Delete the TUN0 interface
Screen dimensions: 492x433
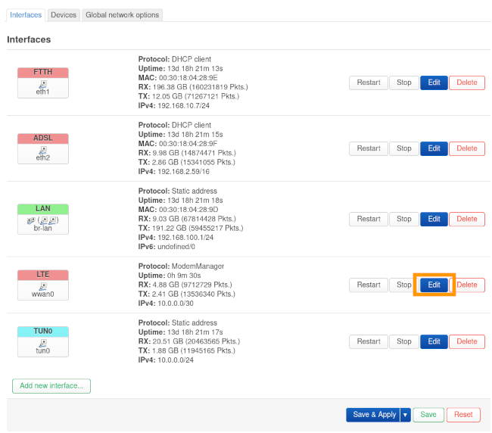click(467, 341)
